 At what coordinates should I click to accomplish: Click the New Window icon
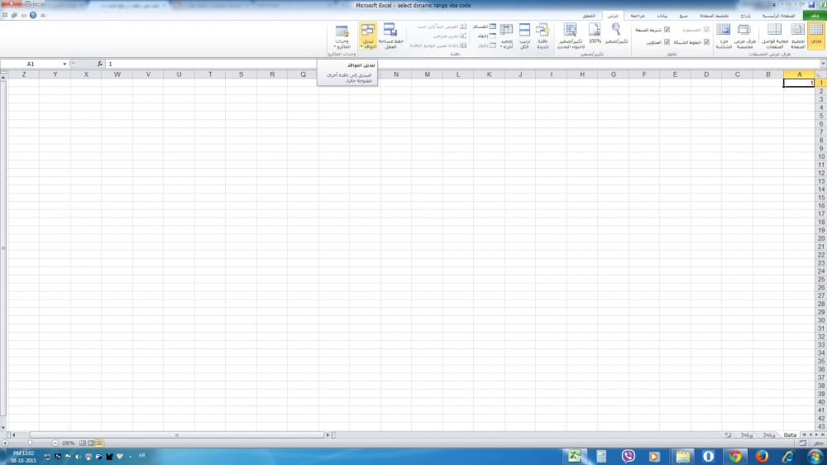coord(543,36)
